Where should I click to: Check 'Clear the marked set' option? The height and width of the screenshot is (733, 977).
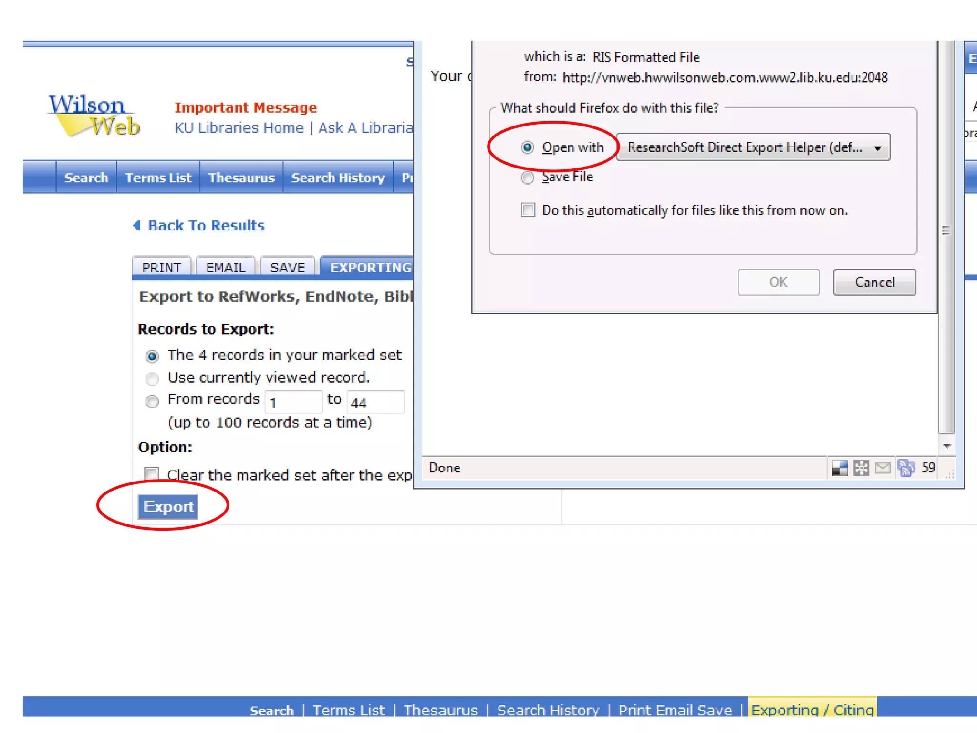[x=152, y=474]
